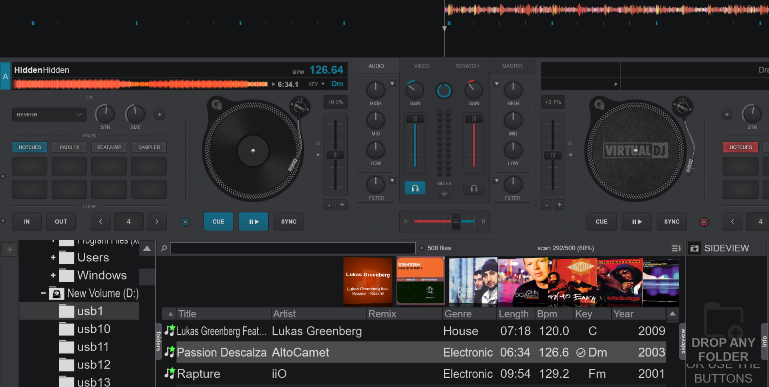Click the small play arrow in deck B header

click(616, 84)
